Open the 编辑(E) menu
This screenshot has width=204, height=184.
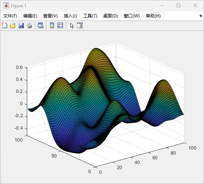pos(30,16)
